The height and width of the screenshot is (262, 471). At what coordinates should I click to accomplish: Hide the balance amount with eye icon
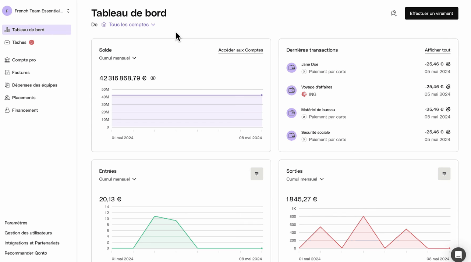click(153, 78)
